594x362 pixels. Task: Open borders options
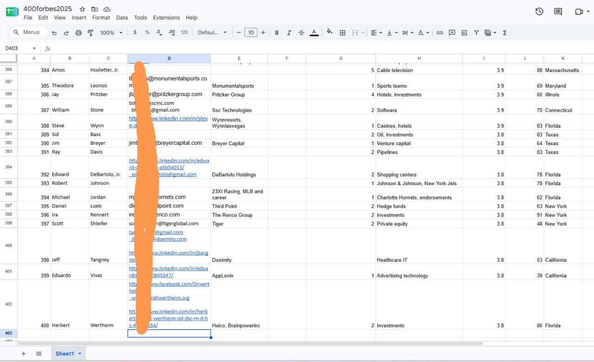(x=342, y=32)
